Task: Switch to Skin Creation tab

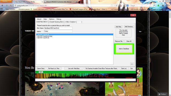Action: (70, 22)
